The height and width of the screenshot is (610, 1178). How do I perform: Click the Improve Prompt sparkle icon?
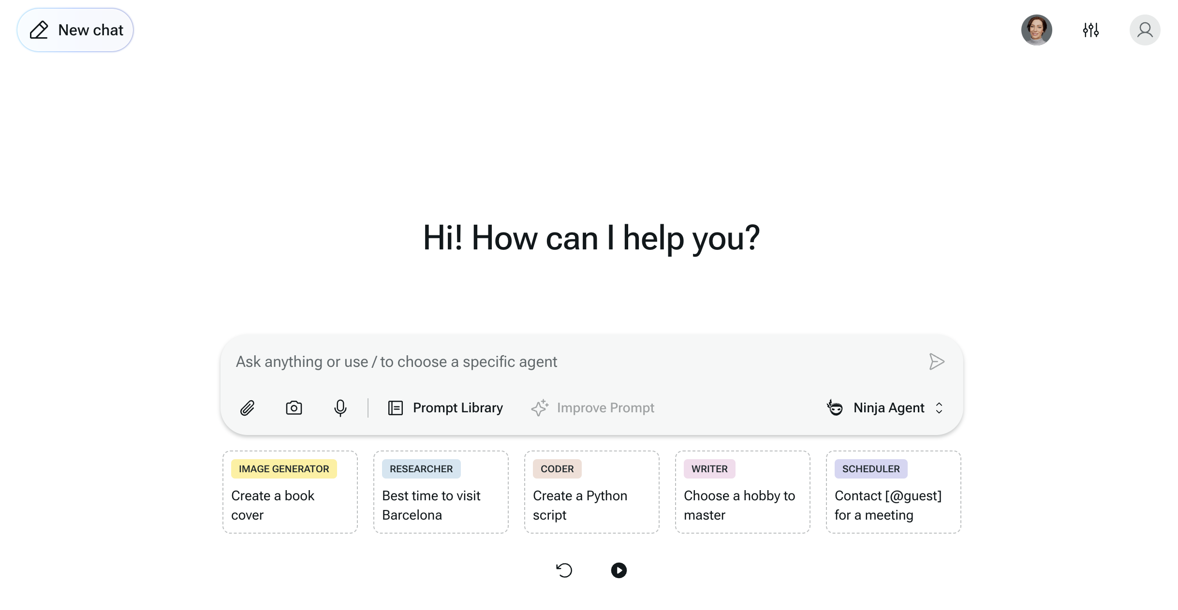(539, 407)
